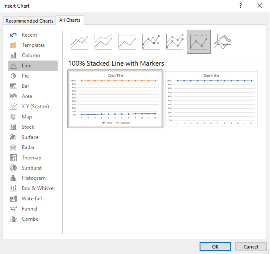
Task: Choose the Stacked Line chart subtype icon
Action: (x=103, y=42)
